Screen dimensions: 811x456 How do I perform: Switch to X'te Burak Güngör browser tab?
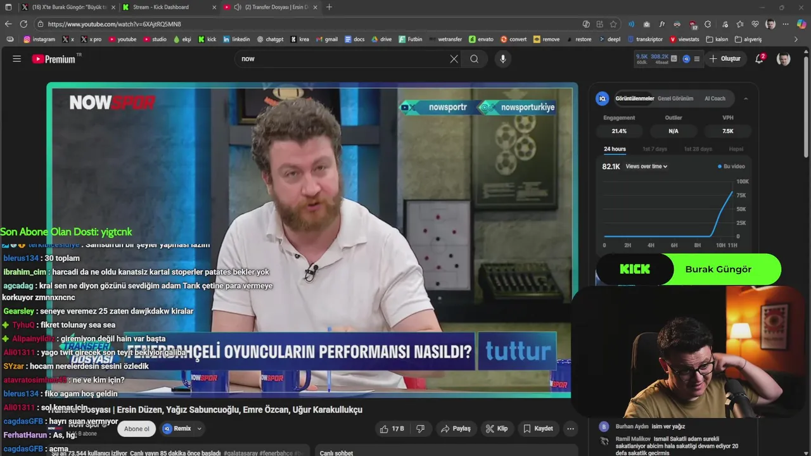pyautogui.click(x=68, y=7)
